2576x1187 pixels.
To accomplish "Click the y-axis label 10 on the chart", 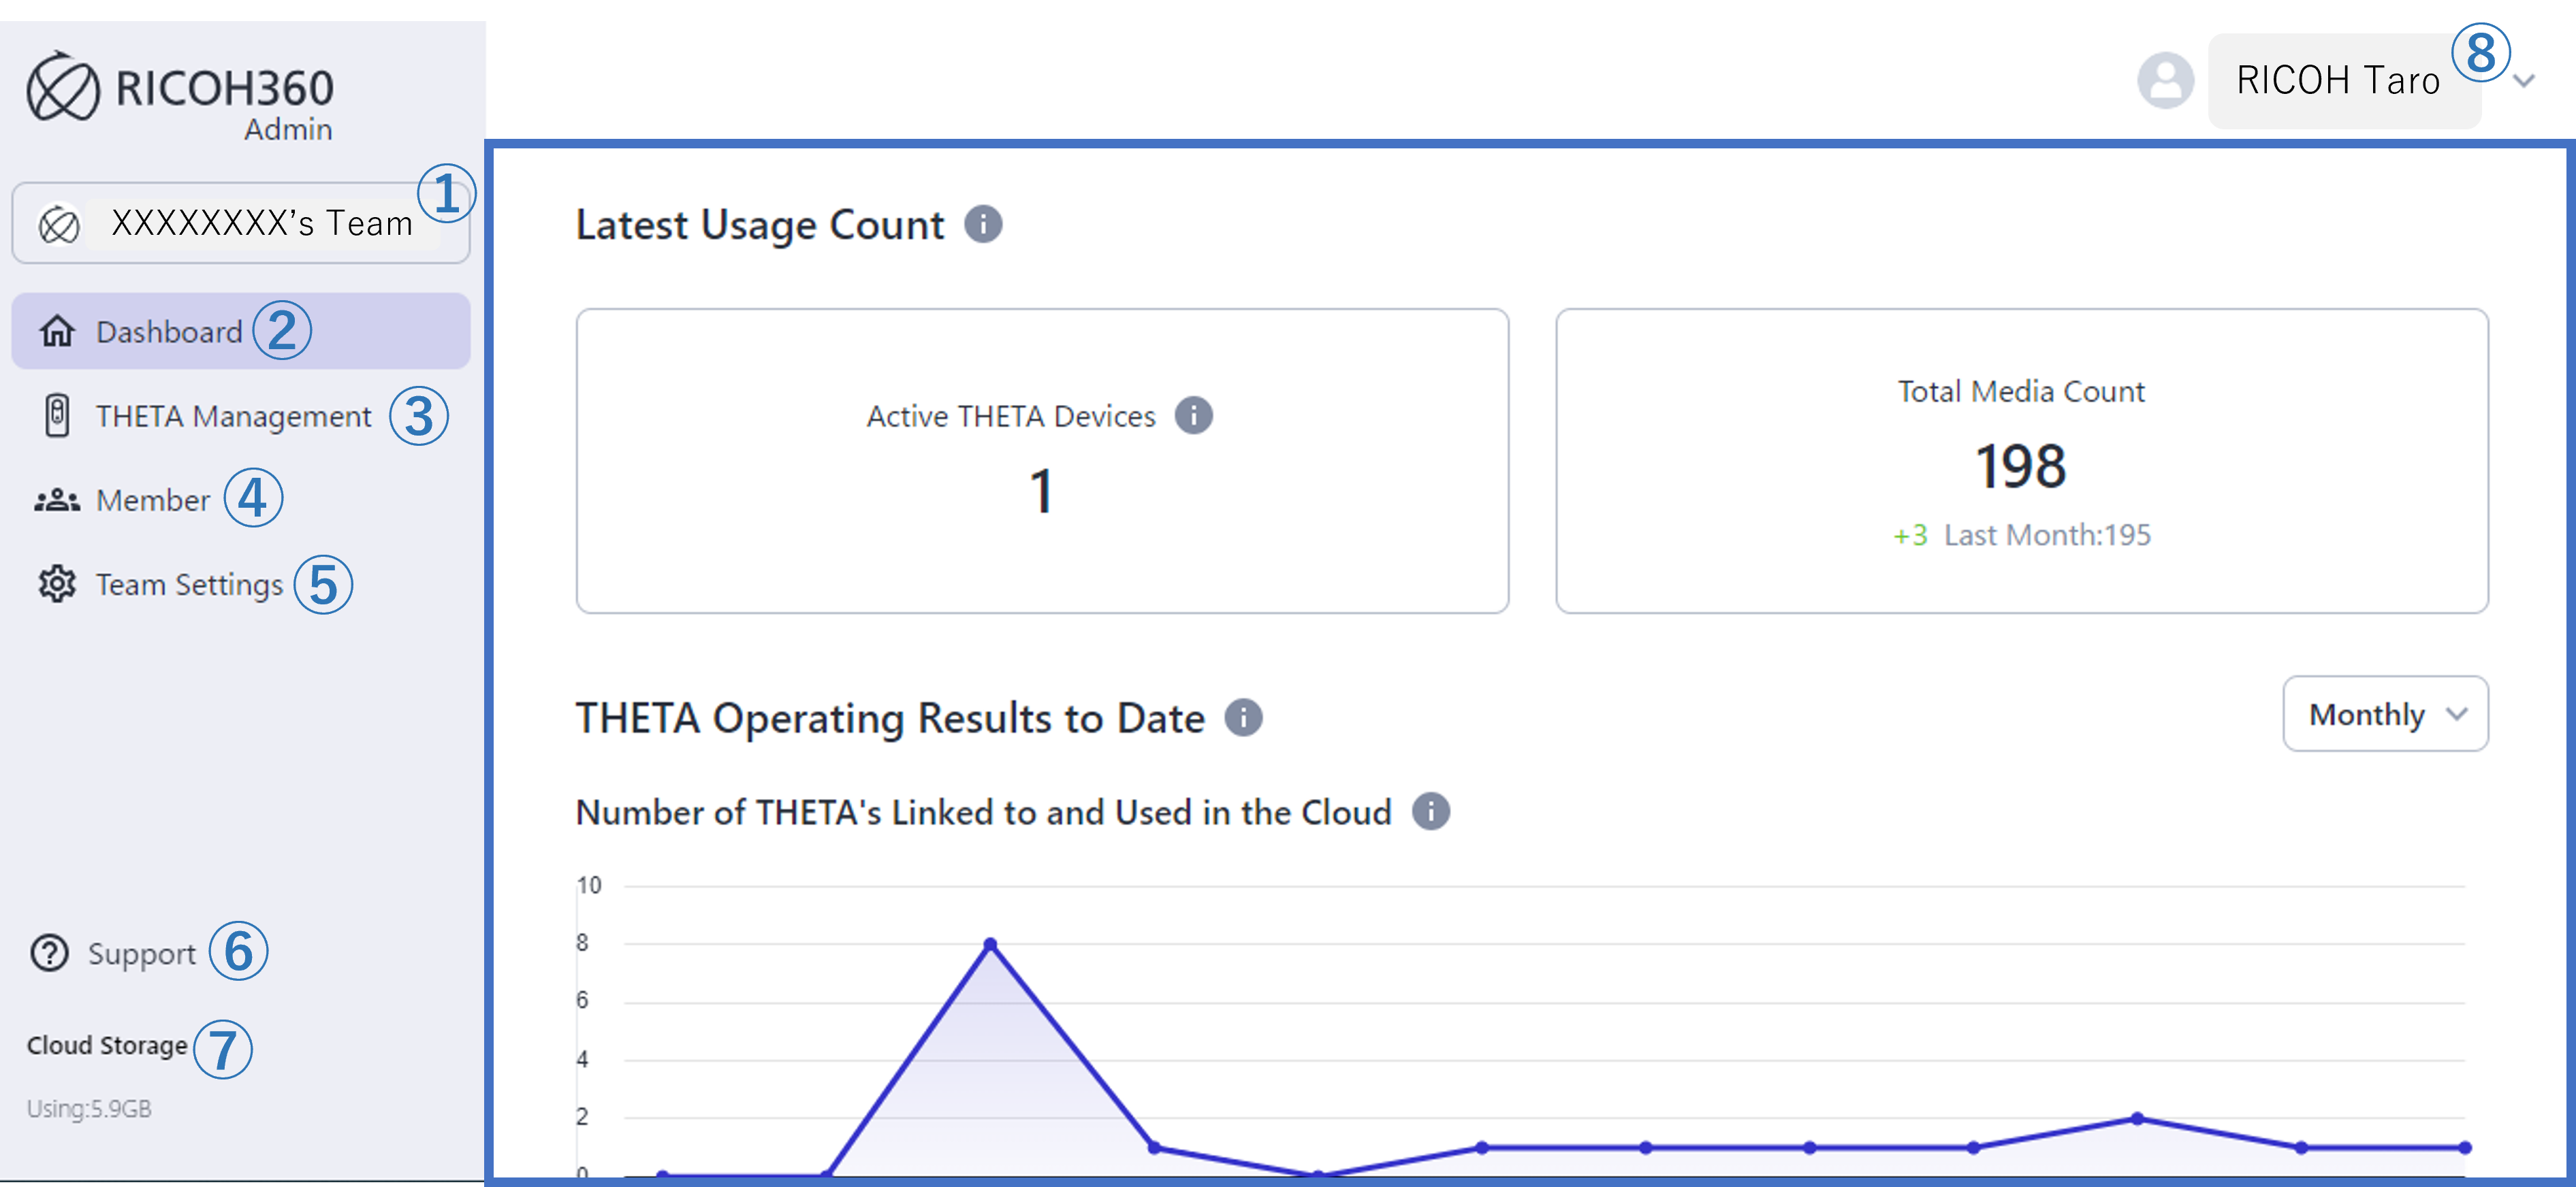I will 589,885.
